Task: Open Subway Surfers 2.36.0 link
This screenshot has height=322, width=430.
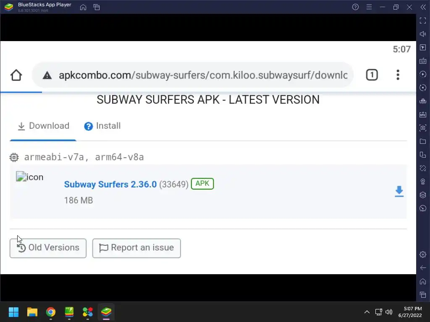Action: point(110,184)
